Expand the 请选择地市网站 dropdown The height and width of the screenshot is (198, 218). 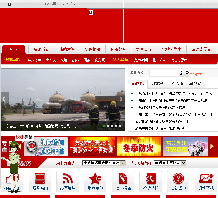[x=170, y=163]
